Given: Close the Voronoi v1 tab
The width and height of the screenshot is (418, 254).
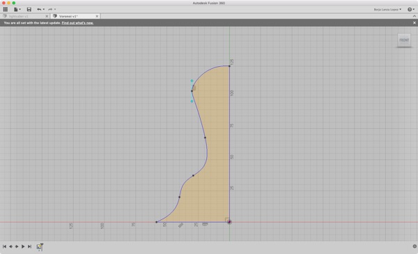Looking at the screenshot, I should tap(97, 16).
